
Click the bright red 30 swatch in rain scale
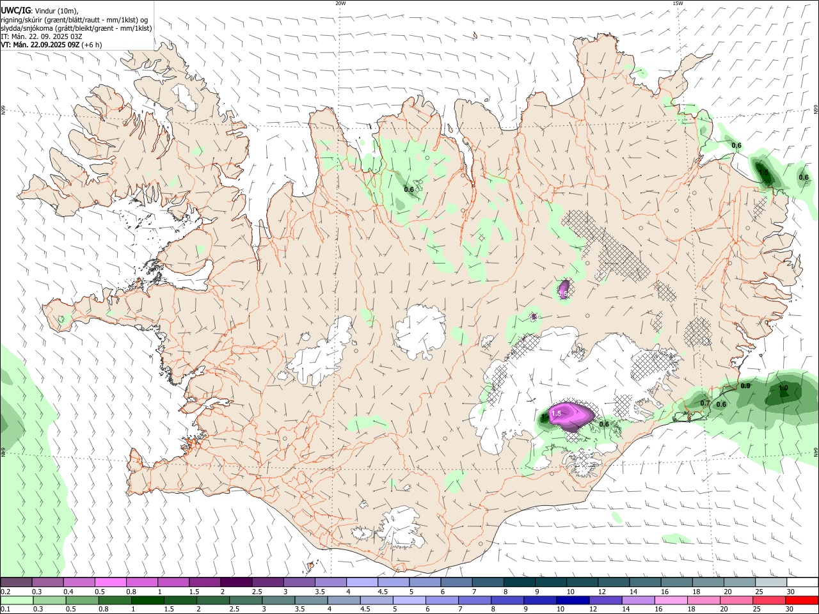coord(801,600)
